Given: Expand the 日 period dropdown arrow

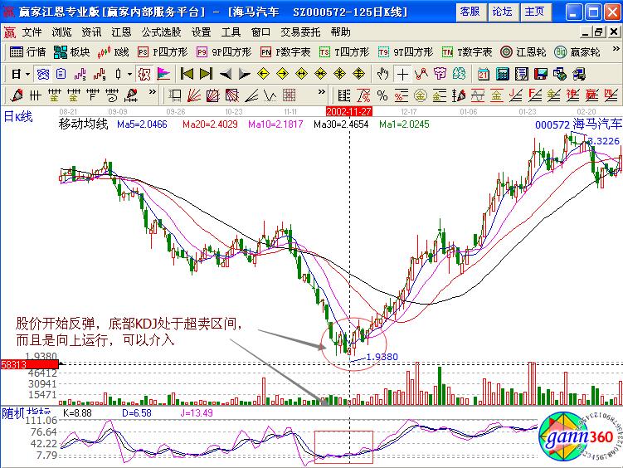Looking at the screenshot, I should click(28, 73).
